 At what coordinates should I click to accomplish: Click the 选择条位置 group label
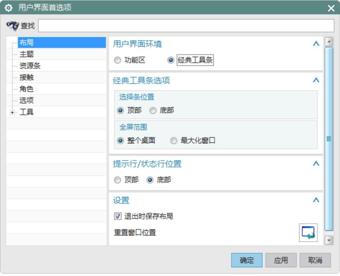click(137, 97)
